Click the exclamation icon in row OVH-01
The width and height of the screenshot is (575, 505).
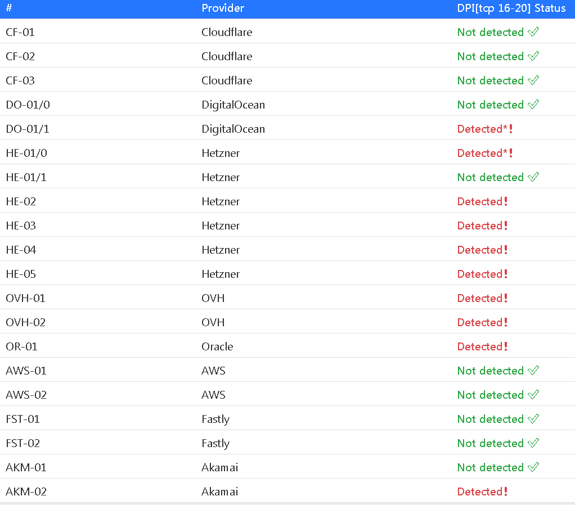point(506,298)
